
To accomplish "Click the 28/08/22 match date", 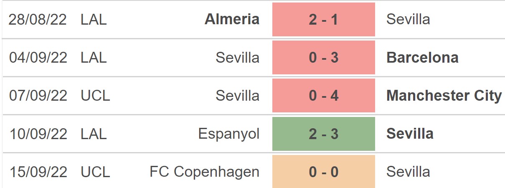I will click(x=38, y=19).
